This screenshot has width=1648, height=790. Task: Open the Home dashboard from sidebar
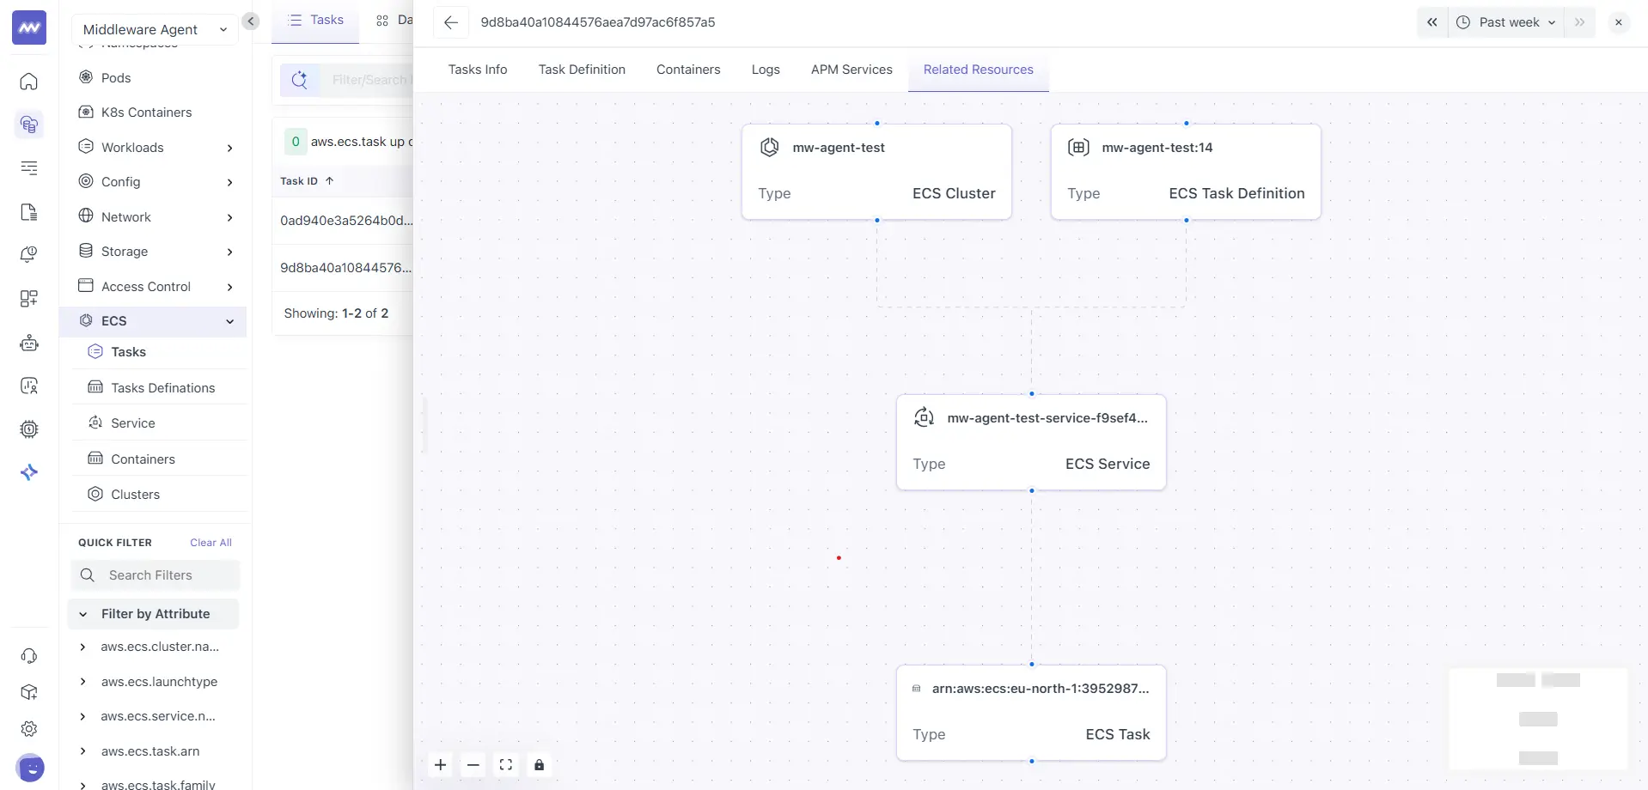click(29, 82)
